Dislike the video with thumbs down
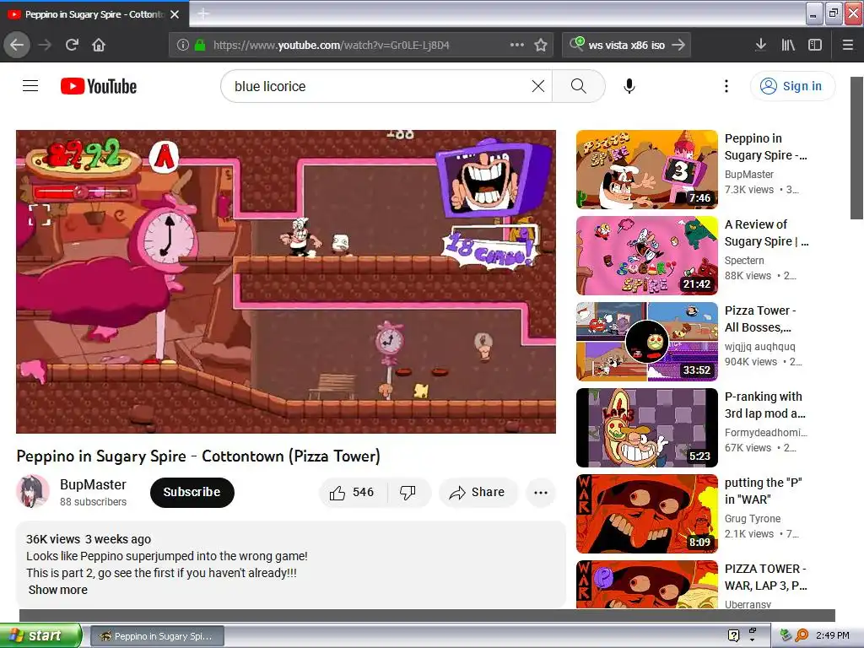The image size is (864, 648). [408, 492]
